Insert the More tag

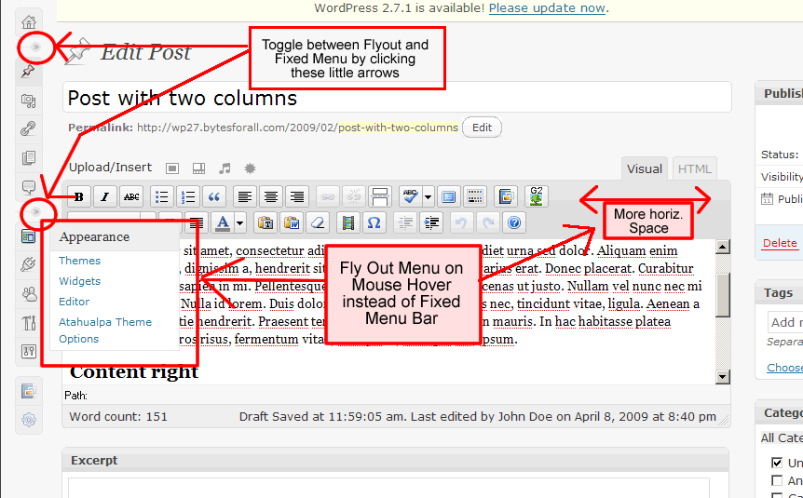tap(379, 196)
